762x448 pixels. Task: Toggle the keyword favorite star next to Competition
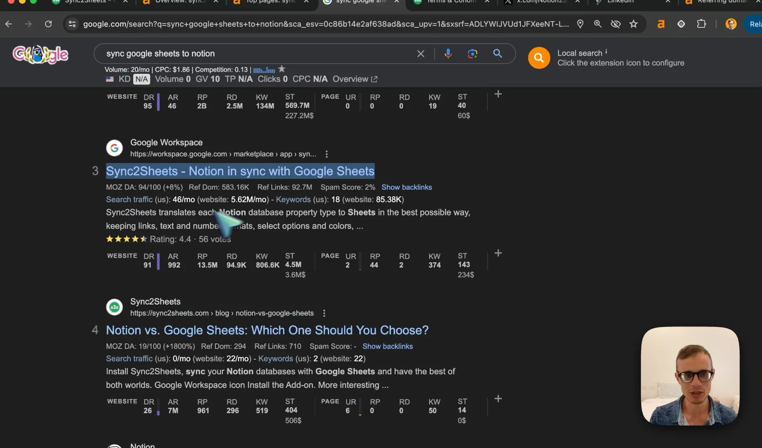click(x=282, y=69)
